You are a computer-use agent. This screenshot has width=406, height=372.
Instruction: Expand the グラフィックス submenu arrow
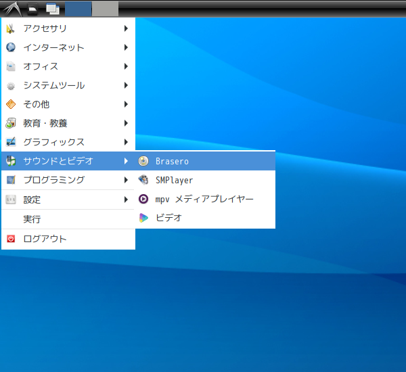tap(126, 142)
